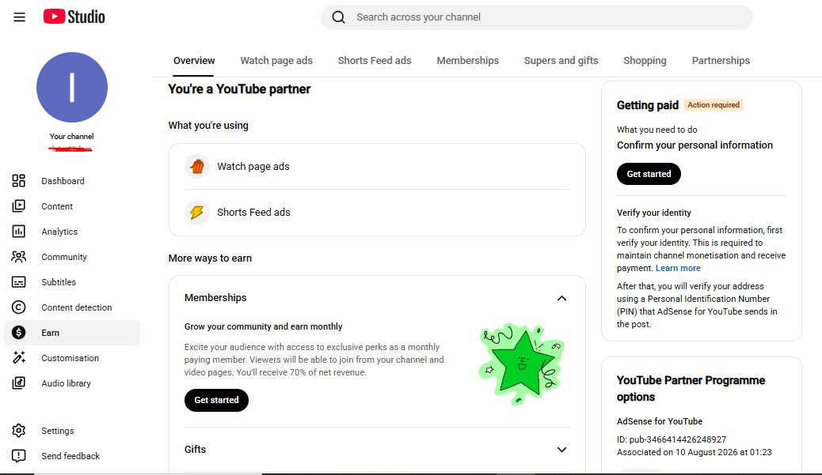
Task: Switch to the Watch page ads tab
Action: [276, 61]
